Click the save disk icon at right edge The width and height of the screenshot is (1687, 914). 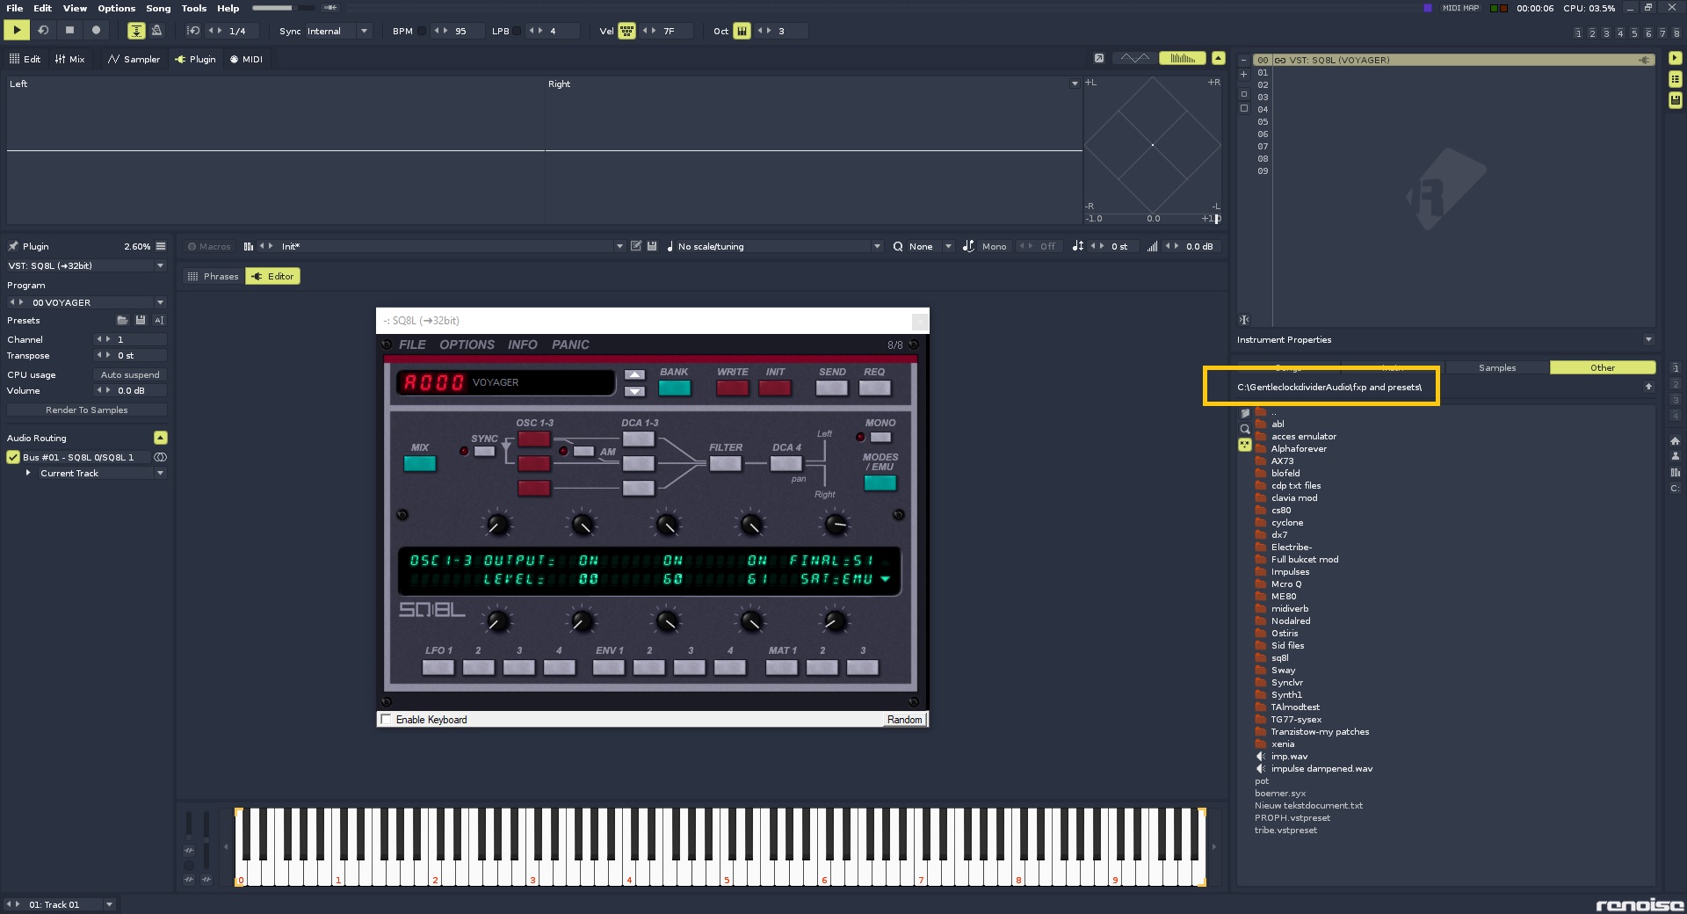click(x=1675, y=100)
